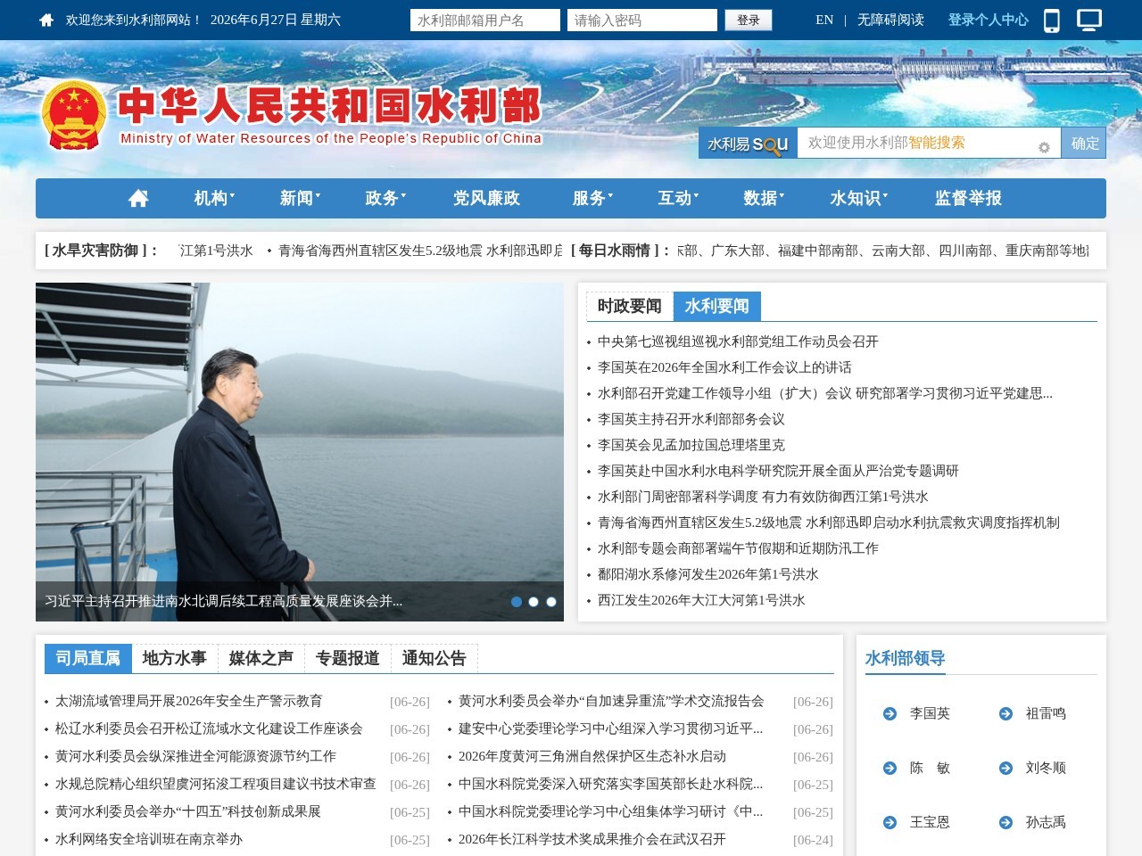Open 每日水雨情 ticker label
Screen dimensions: 1142x856
coord(621,251)
